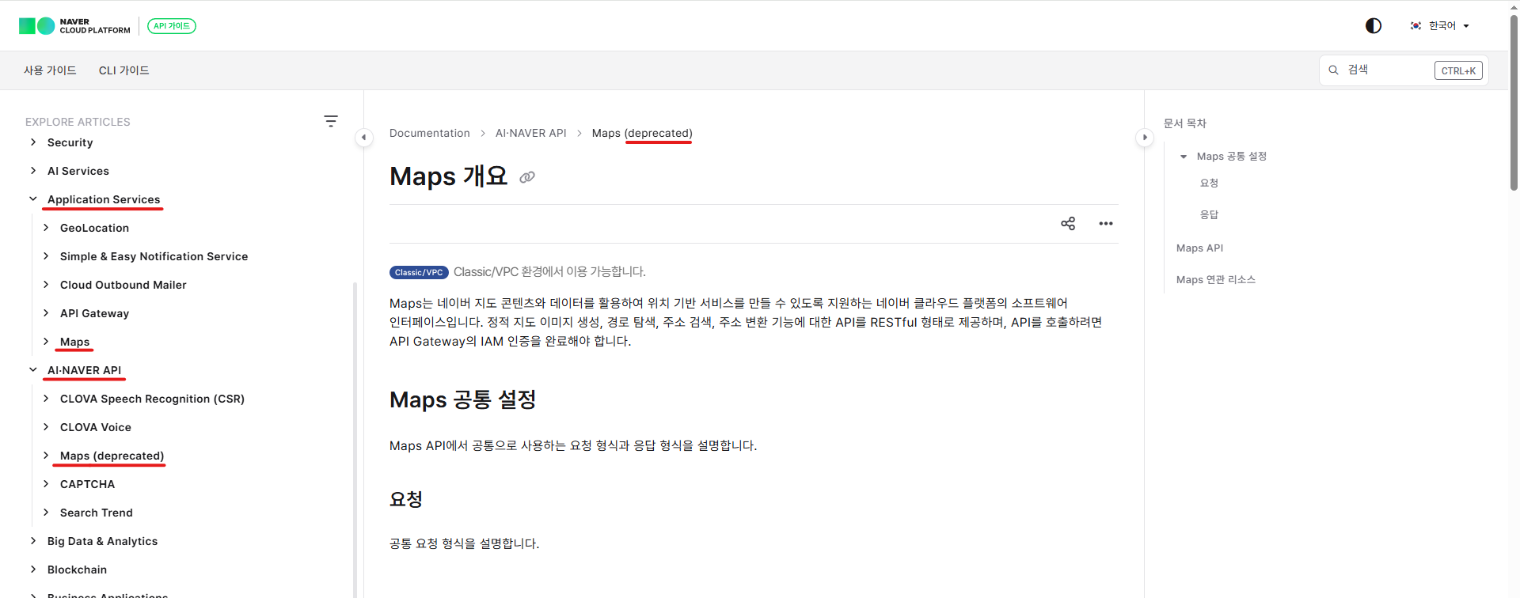Click Maps (deprecated) breadcrumb link
The image size is (1520, 598).
click(x=642, y=133)
